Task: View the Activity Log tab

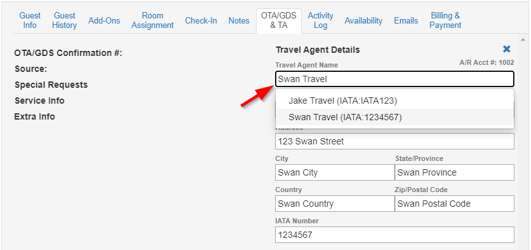Action: click(x=320, y=20)
